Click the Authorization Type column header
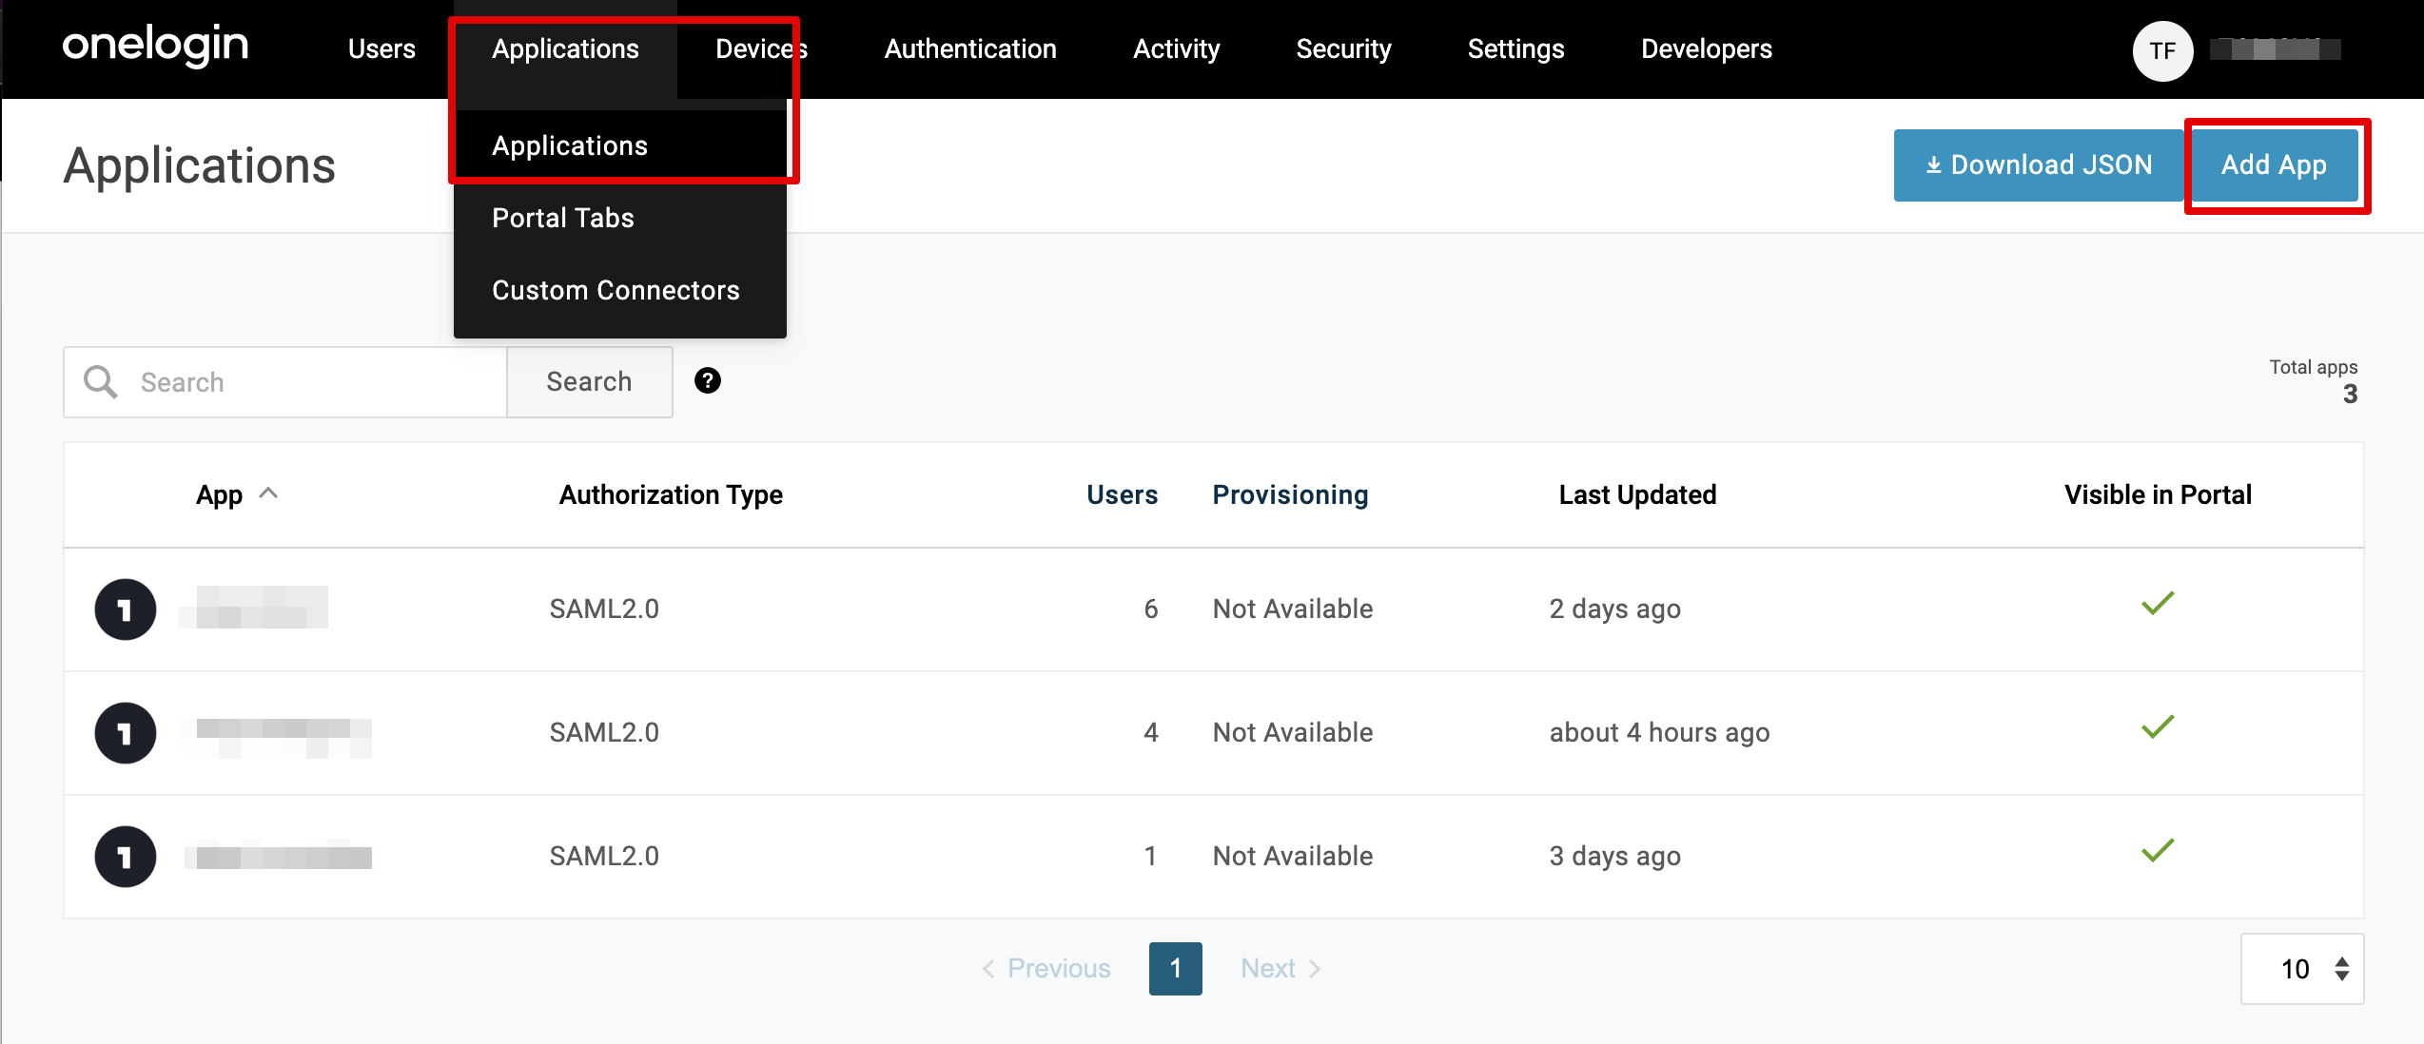Viewport: 2424px width, 1044px height. coord(671,494)
